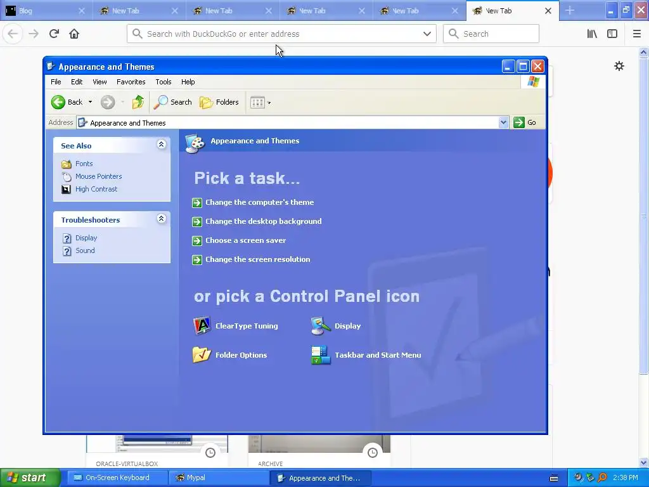Click browser scrollbar up arrow

(644, 52)
